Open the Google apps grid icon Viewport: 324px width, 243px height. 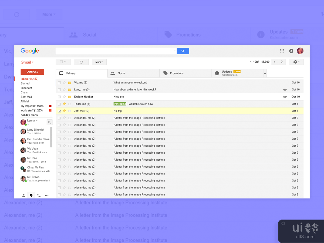(282, 51)
